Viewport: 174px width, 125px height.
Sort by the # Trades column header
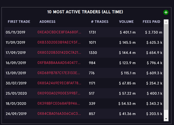pyautogui.click(x=100, y=22)
